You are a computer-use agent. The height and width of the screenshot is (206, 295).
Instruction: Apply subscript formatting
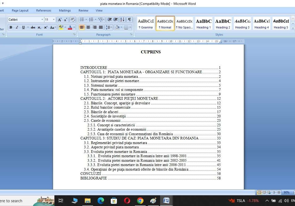click(x=39, y=27)
